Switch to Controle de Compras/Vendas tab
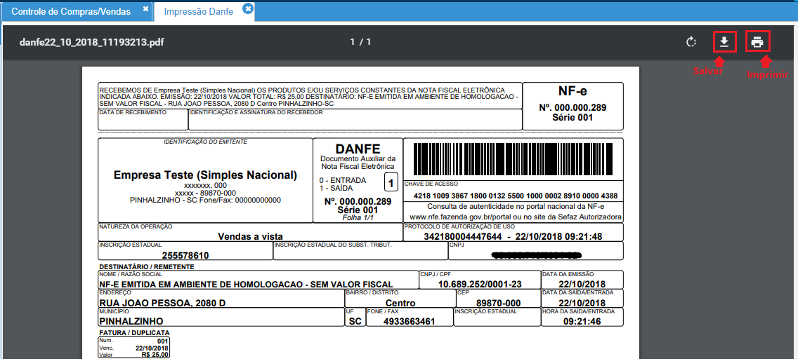This screenshot has width=798, height=361. pos(71,11)
